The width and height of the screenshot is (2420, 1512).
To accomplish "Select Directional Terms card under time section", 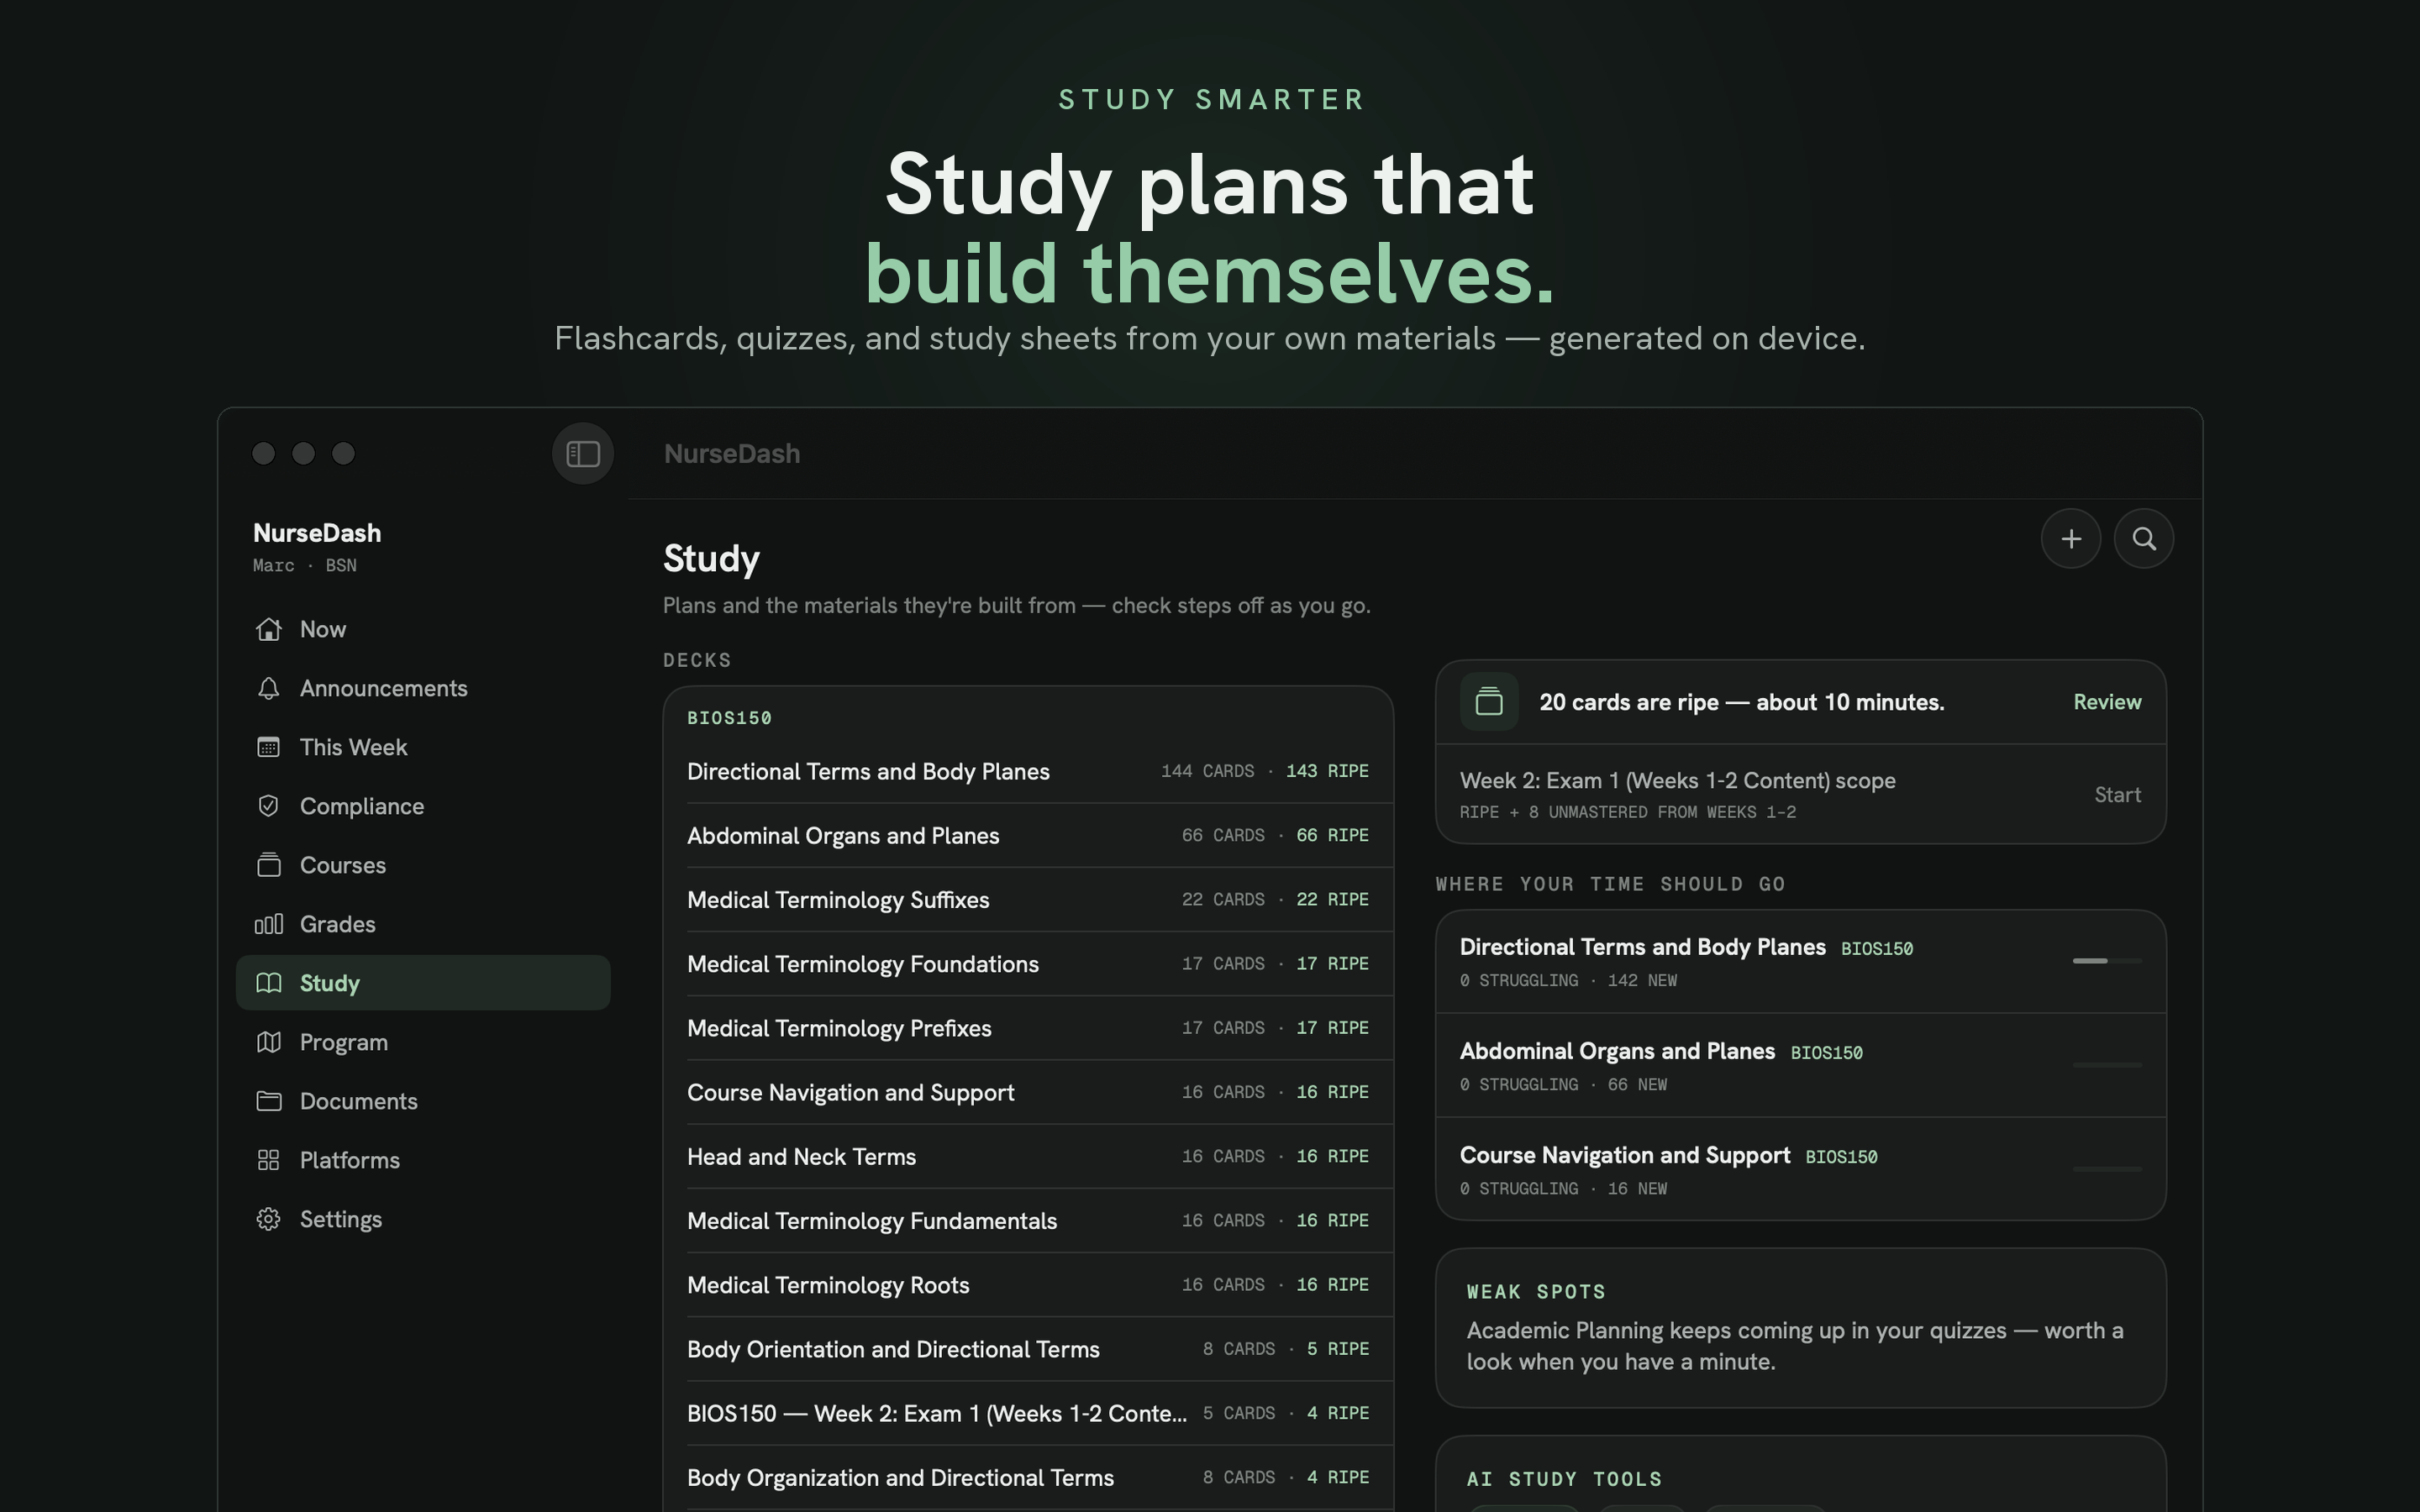I will 1800,962.
